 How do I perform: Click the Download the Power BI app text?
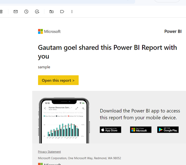pos(140,114)
